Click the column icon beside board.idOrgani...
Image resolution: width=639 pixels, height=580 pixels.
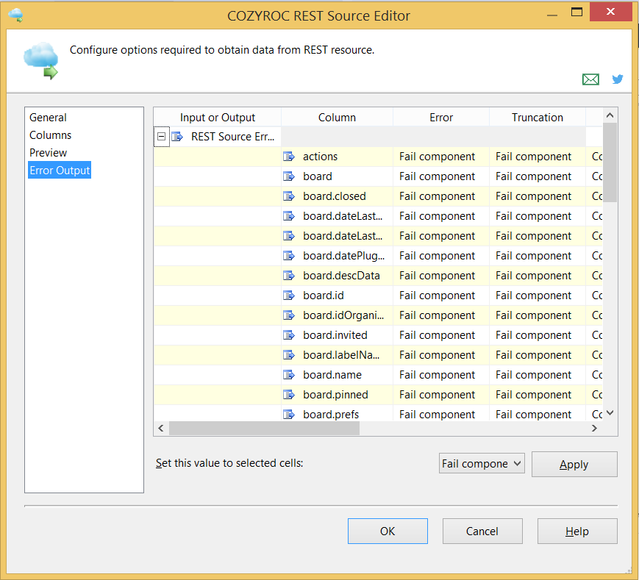pyautogui.click(x=289, y=315)
